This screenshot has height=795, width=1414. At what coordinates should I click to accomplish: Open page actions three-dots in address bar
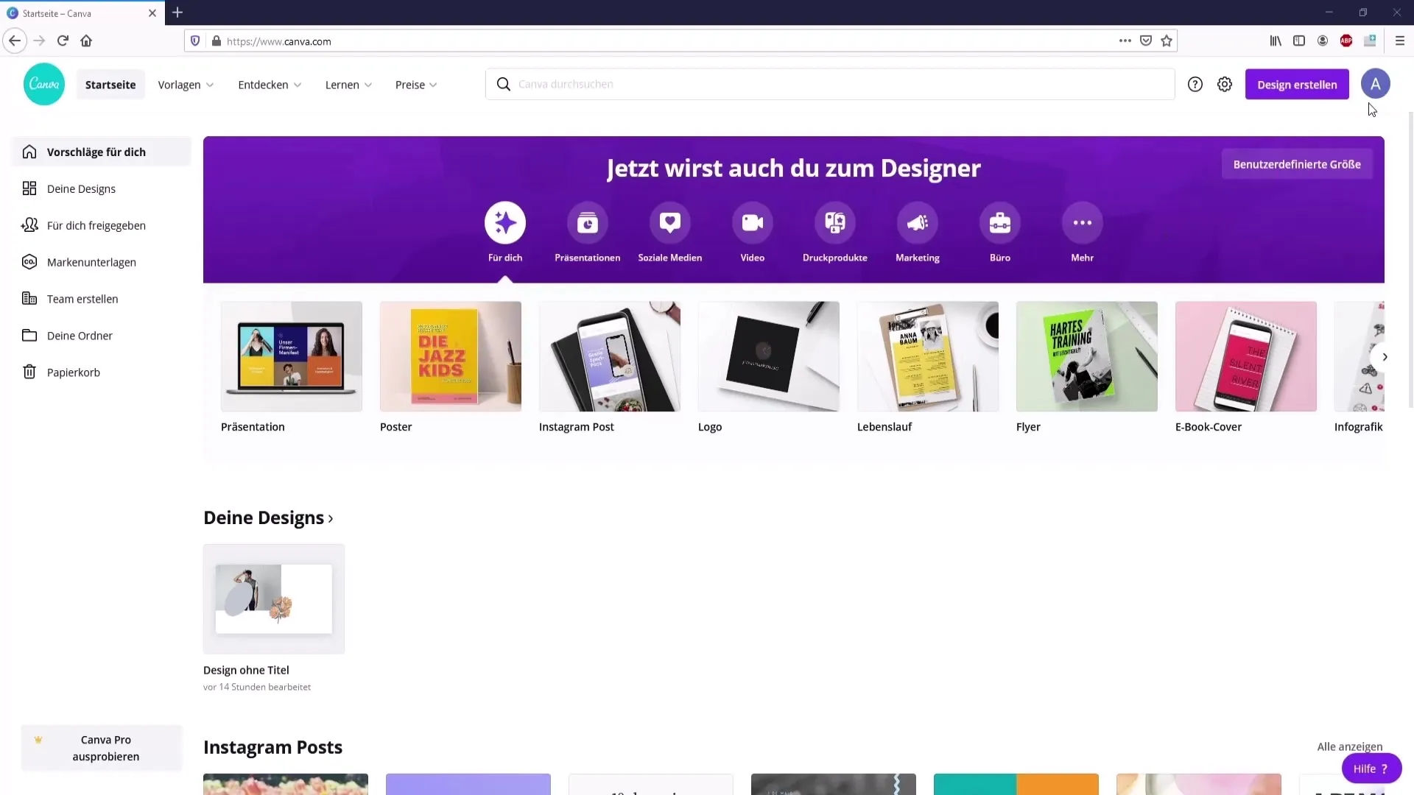pyautogui.click(x=1125, y=41)
